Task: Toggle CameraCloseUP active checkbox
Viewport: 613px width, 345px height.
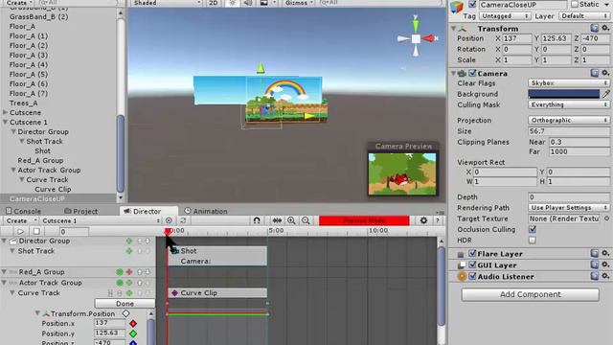Action: [472, 4]
